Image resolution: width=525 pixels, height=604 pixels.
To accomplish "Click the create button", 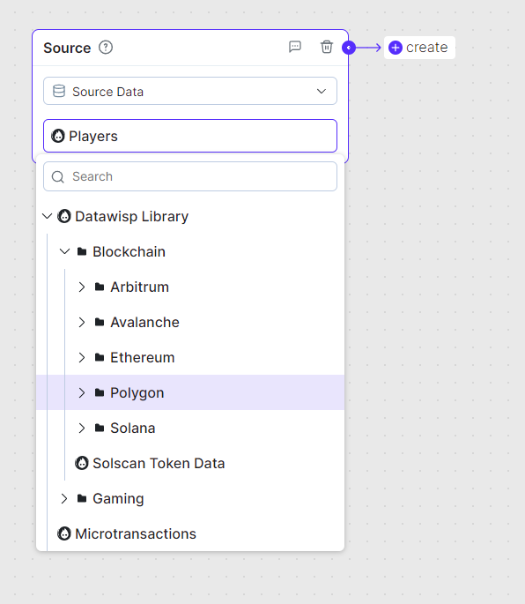I will point(419,48).
